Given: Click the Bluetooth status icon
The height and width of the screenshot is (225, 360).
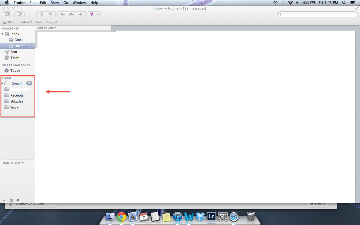Looking at the screenshot, I should click(283, 3).
